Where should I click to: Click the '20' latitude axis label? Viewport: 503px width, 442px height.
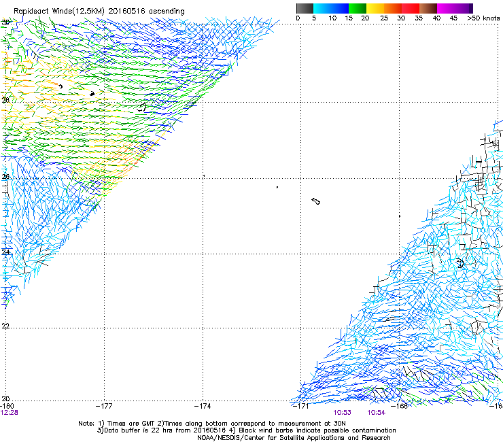coord(5,398)
